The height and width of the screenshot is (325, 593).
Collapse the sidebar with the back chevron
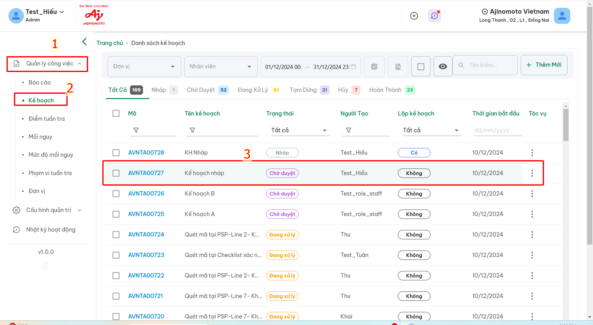pos(84,42)
